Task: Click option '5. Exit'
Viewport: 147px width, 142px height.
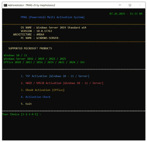Action: coord(26,104)
